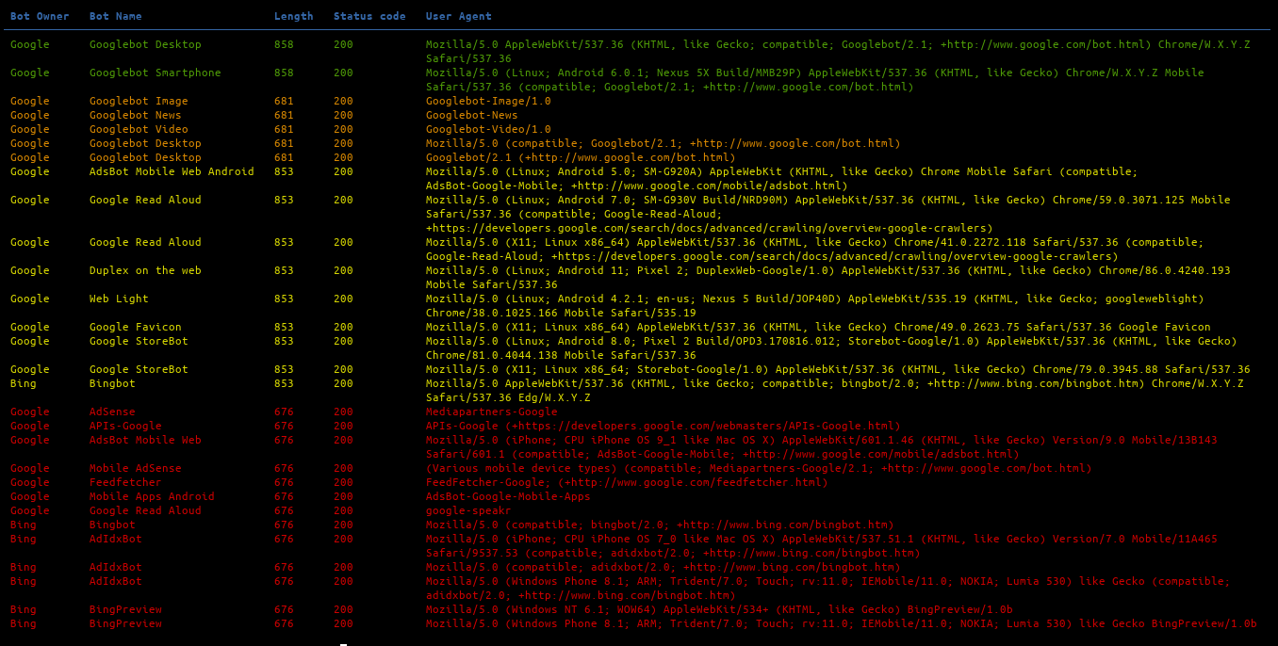
Task: Click owner "Google" in Mobile AdSense row
Action: [30, 468]
